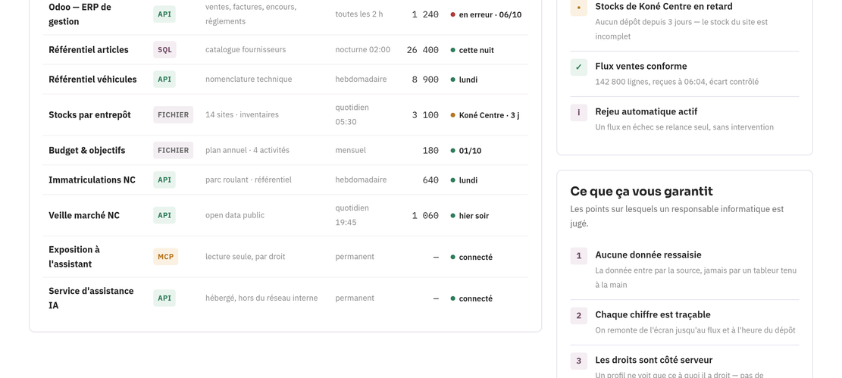The height and width of the screenshot is (378, 842).
Task: Click the API badge for Immatriculations NC
Action: point(164,180)
